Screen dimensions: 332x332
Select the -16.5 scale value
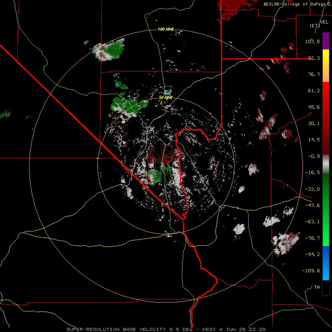pos(312,172)
